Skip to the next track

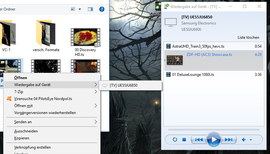point(228,140)
